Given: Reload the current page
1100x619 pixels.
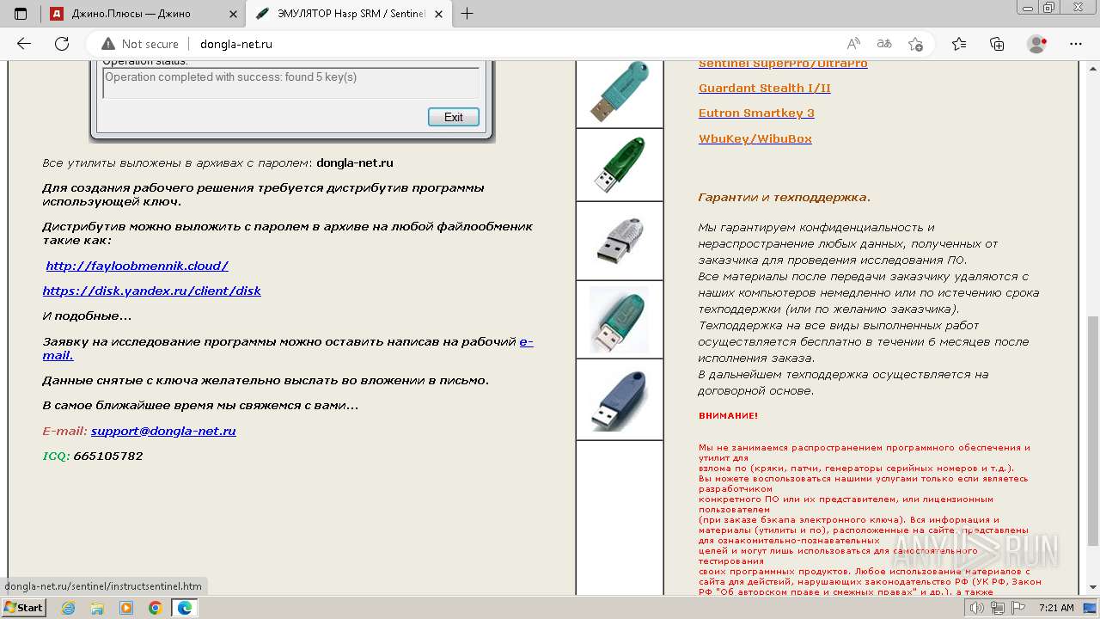Looking at the screenshot, I should 62,44.
